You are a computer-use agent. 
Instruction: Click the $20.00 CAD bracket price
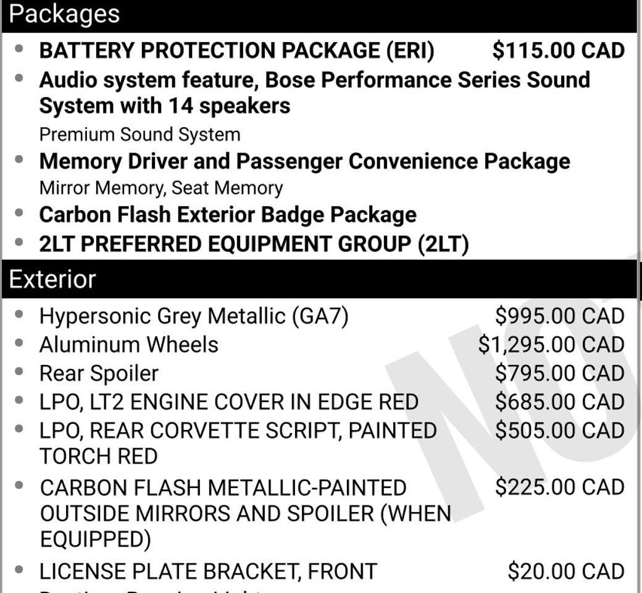pyautogui.click(x=566, y=572)
